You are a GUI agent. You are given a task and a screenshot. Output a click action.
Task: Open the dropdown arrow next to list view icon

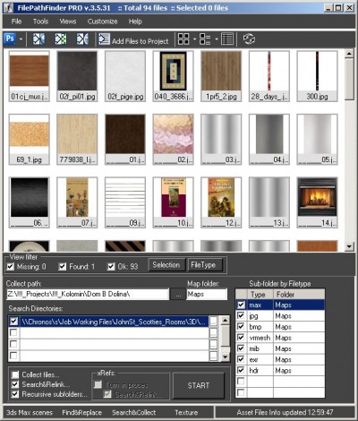pyautogui.click(x=217, y=39)
